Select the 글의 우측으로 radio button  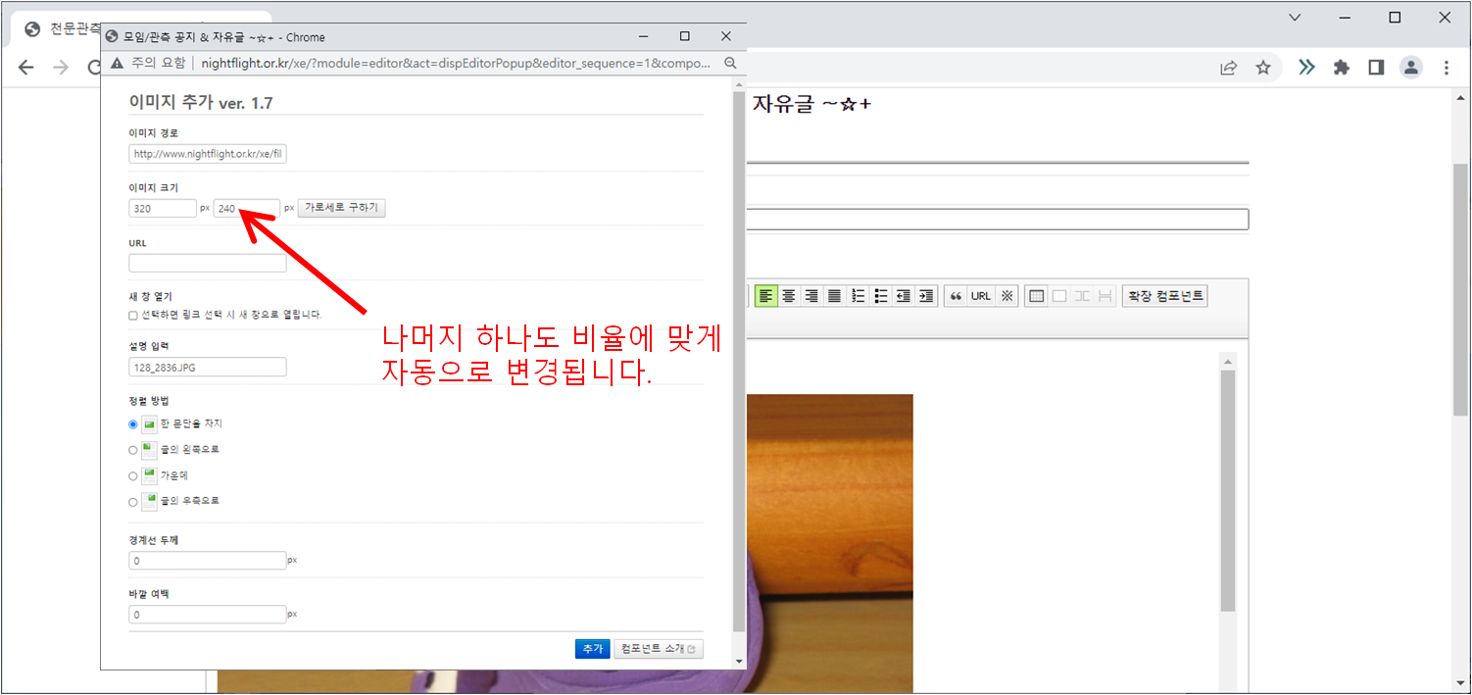[x=133, y=502]
